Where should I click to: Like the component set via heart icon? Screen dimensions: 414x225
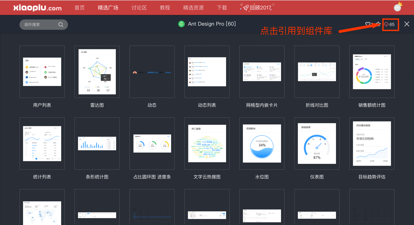click(x=368, y=24)
